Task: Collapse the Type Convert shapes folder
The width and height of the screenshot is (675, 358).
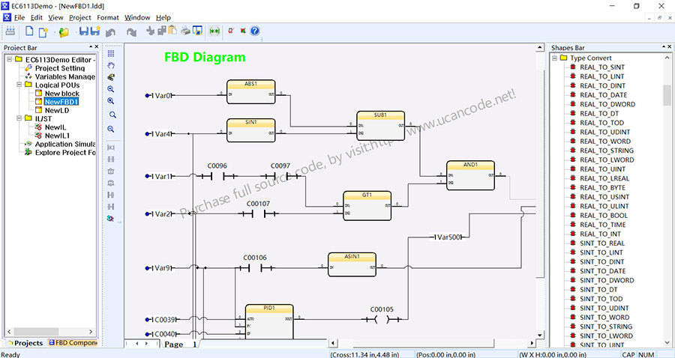Action: point(555,58)
